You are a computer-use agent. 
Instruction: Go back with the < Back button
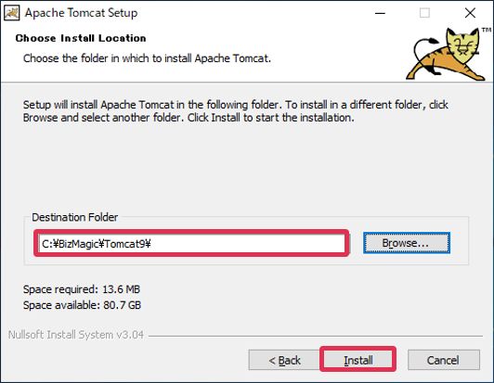pyautogui.click(x=284, y=360)
